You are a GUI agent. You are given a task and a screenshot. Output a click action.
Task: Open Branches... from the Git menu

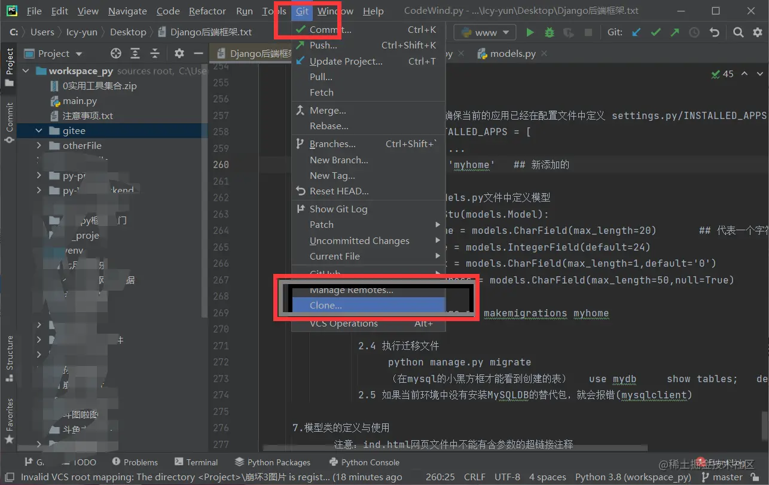pos(368,144)
